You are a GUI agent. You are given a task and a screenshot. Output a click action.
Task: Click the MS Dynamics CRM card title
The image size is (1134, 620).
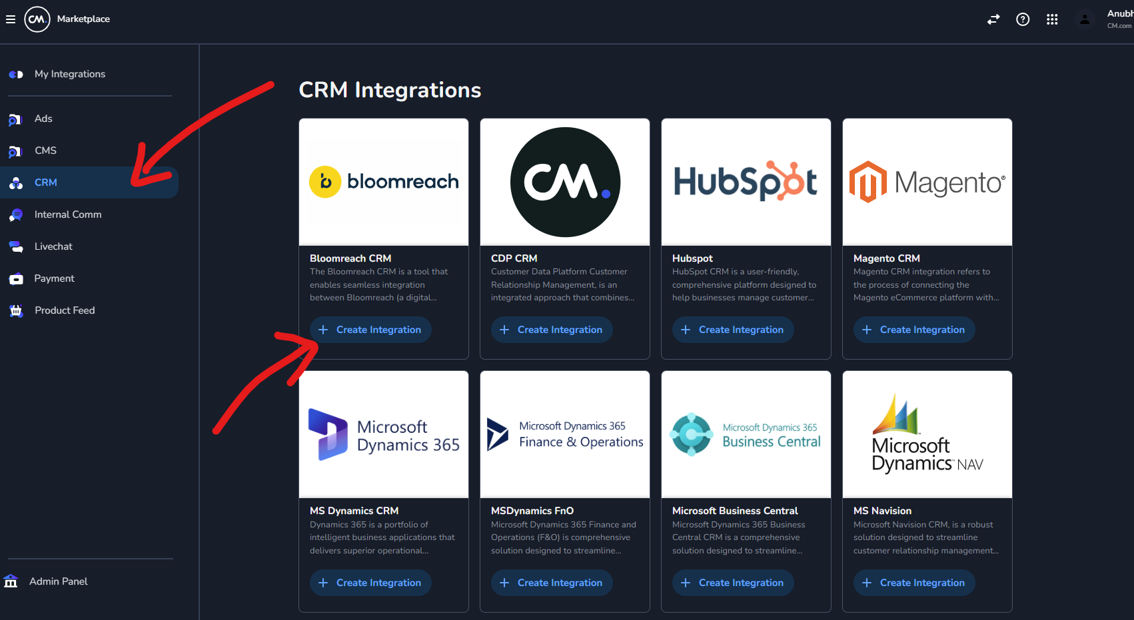coord(354,511)
